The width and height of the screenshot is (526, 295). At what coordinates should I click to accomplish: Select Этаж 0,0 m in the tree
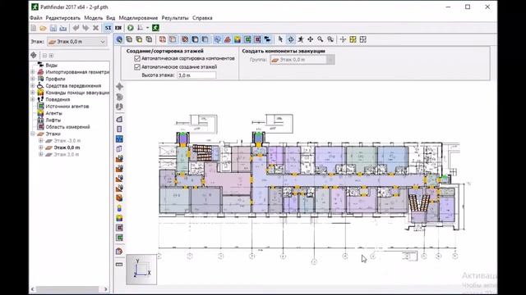click(67, 147)
